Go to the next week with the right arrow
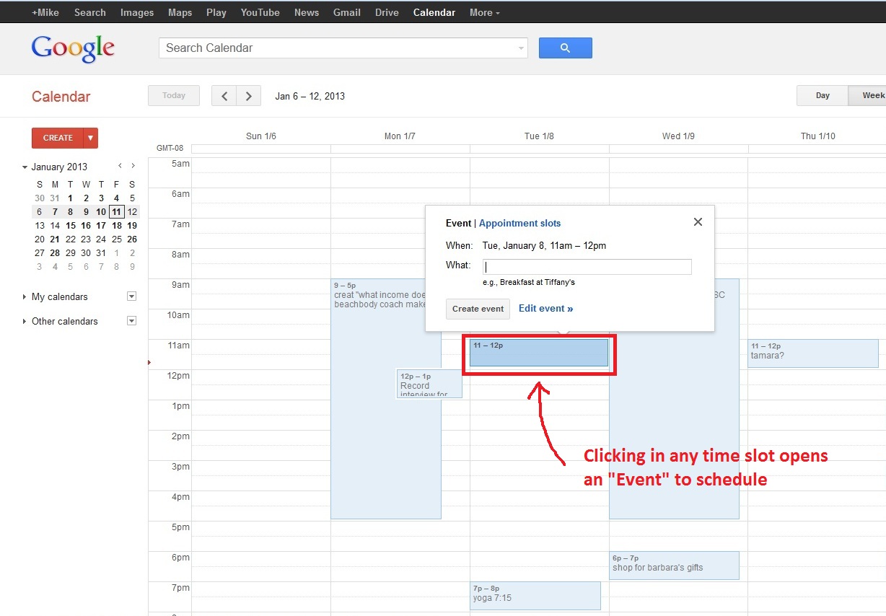 (x=248, y=95)
